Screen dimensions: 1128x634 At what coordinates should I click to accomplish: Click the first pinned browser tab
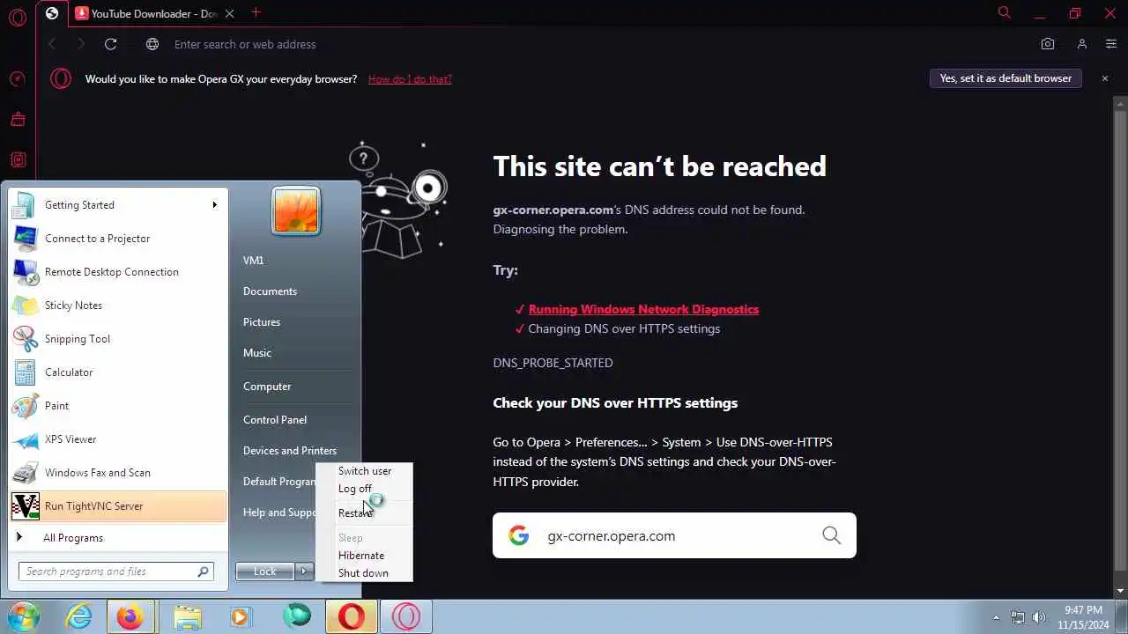tap(52, 13)
